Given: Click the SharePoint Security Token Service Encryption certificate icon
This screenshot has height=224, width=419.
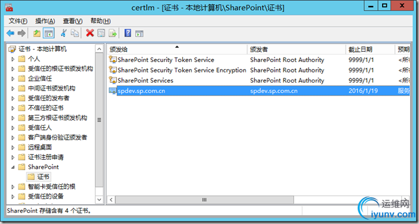Looking at the screenshot, I should [x=112, y=70].
